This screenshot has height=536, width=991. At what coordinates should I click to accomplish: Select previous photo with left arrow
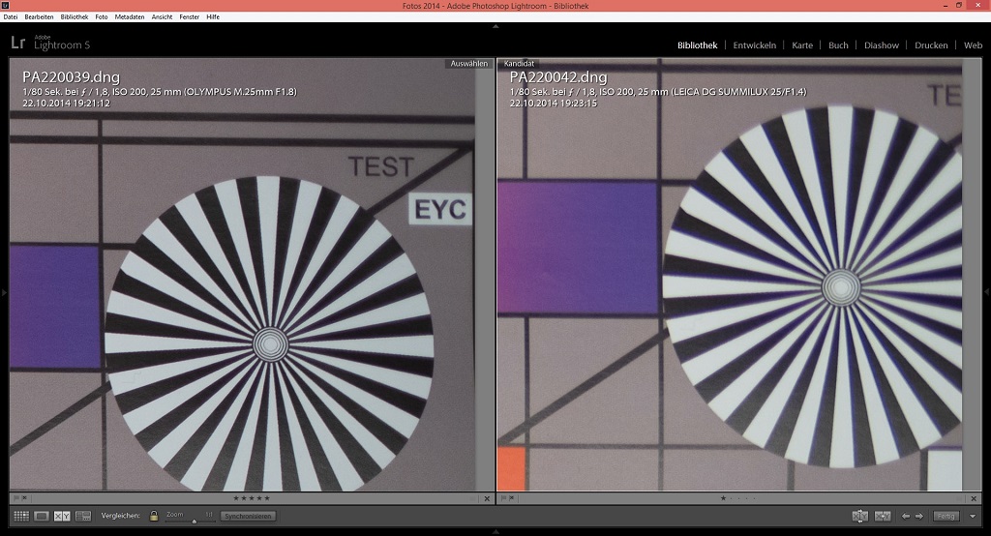906,516
